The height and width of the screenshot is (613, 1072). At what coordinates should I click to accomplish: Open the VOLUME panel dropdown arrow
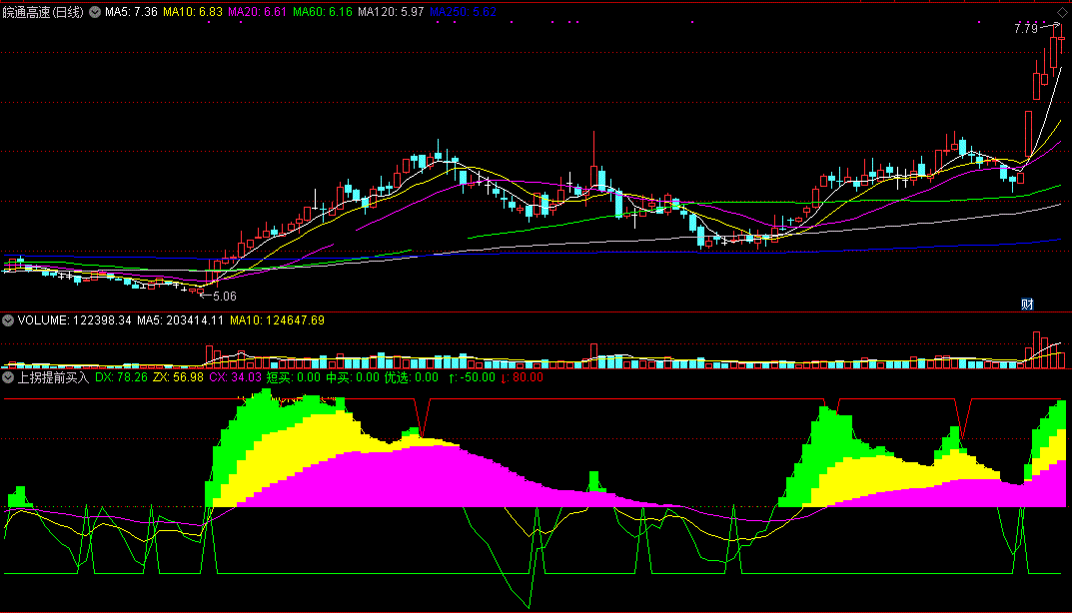coord(8,320)
